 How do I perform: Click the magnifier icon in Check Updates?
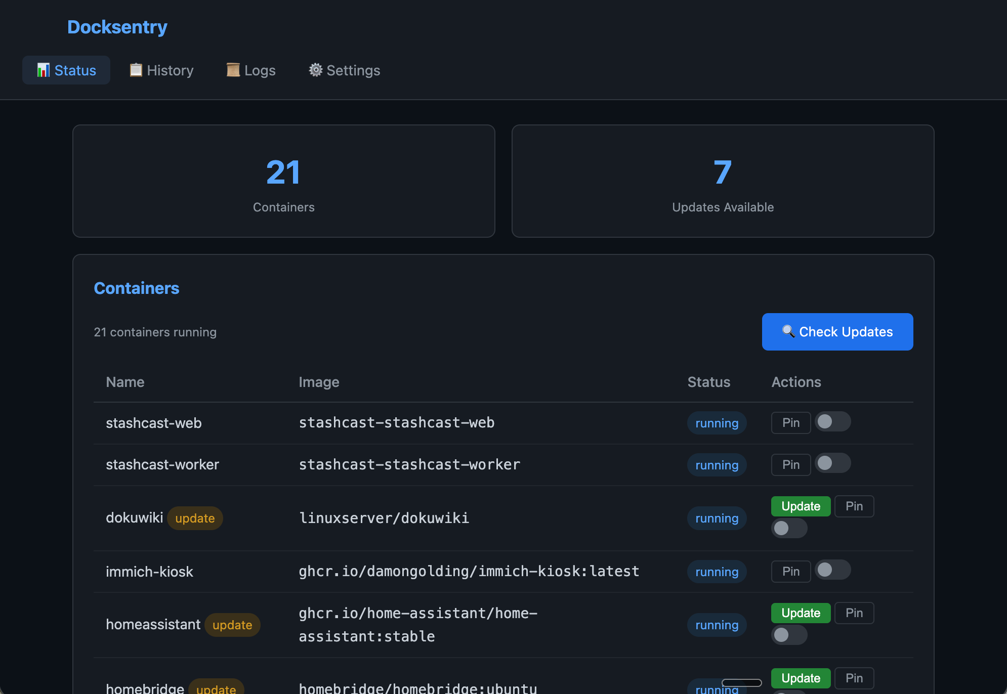(788, 331)
